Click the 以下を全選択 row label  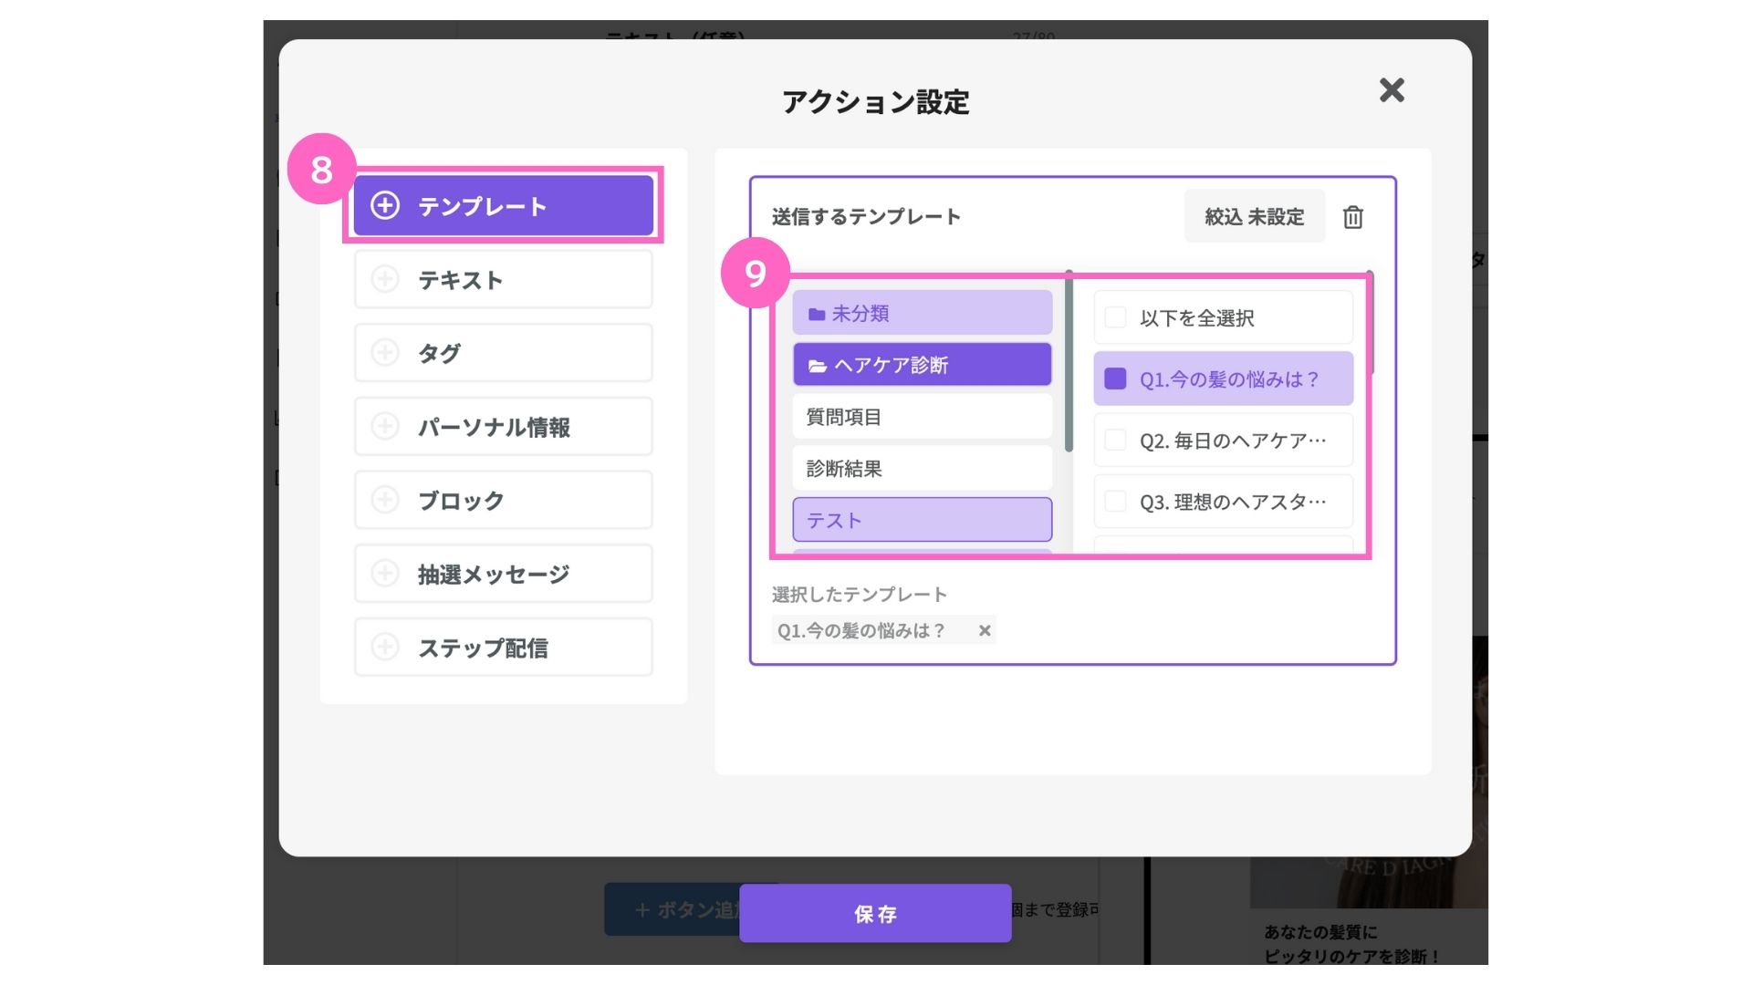pos(1197,318)
